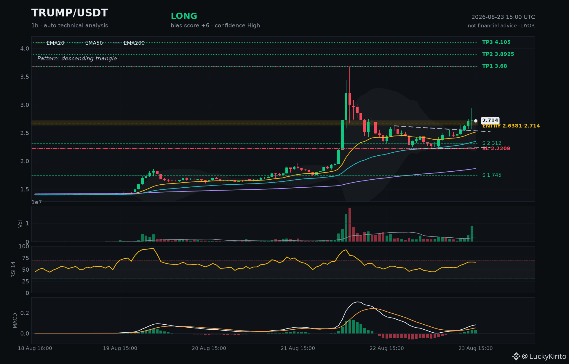Click the red SL 2.2209 stop-loss label
This screenshot has height=364, width=569.
[496, 149]
